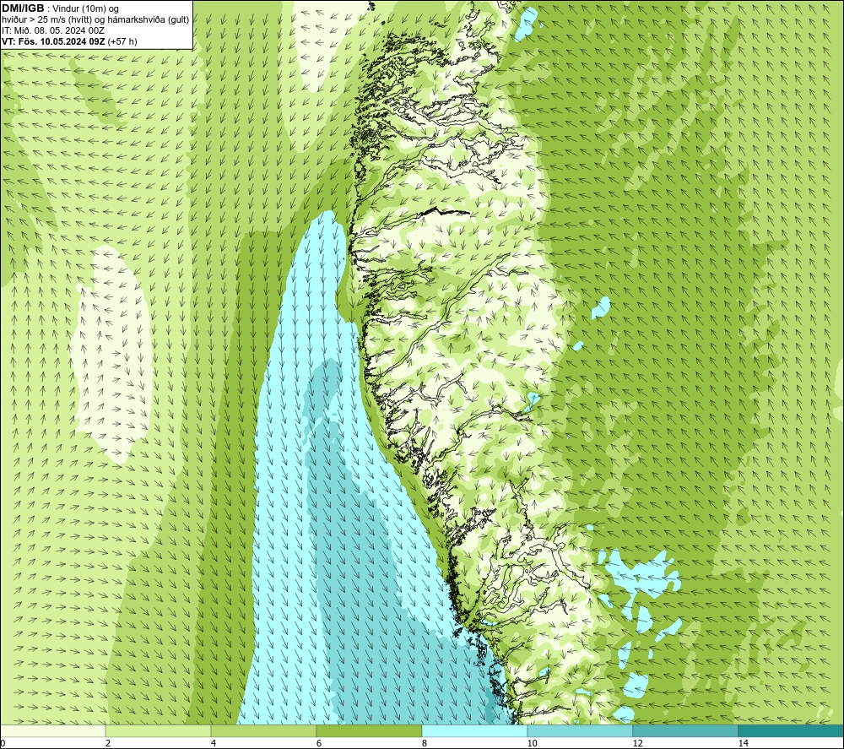Click the 8–10 m/s light cyan legend swatch
The image size is (844, 749).
point(474,730)
